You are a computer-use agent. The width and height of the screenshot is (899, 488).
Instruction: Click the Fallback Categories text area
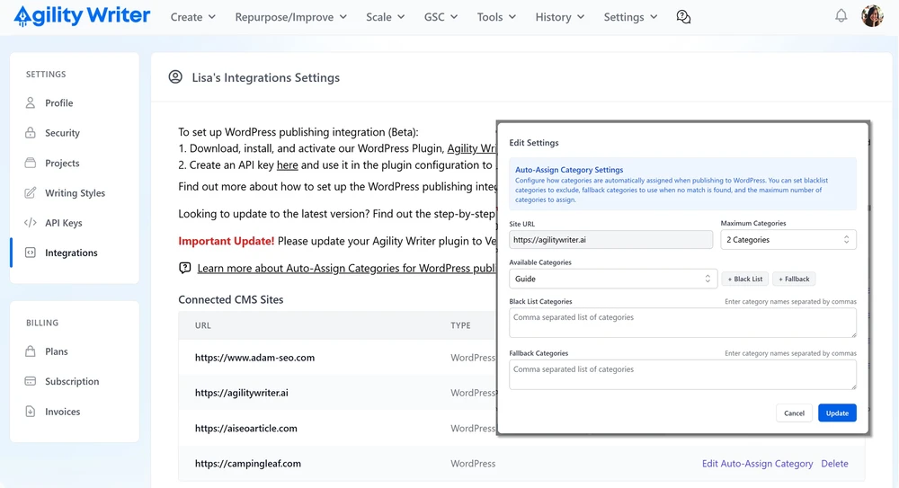[x=682, y=375]
